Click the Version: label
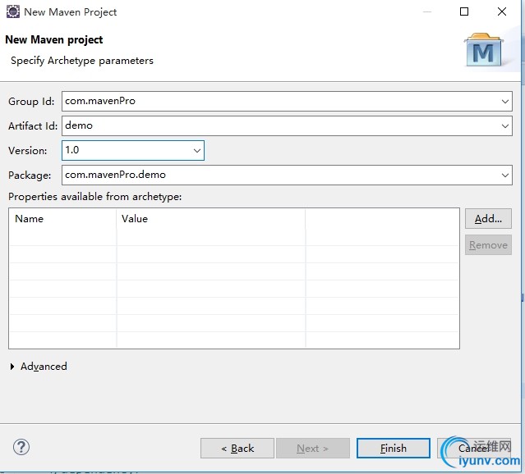Image resolution: width=525 pixels, height=474 pixels. 28,151
